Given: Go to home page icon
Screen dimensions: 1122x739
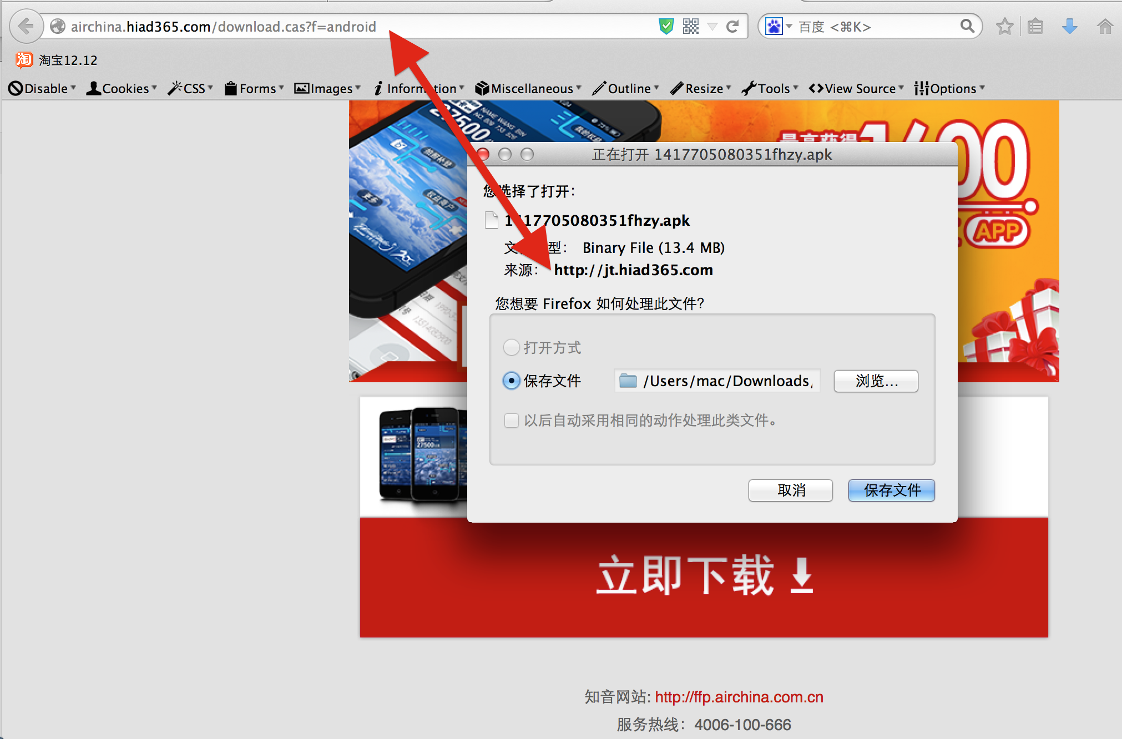Looking at the screenshot, I should pos(1105,26).
